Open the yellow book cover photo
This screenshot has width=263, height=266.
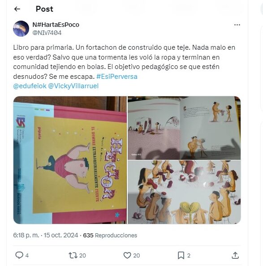[x=70, y=160]
